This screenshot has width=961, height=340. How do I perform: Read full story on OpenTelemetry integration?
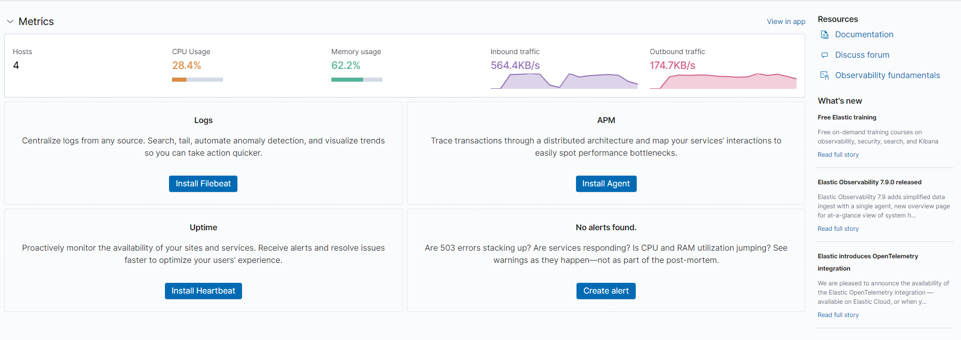pos(838,315)
